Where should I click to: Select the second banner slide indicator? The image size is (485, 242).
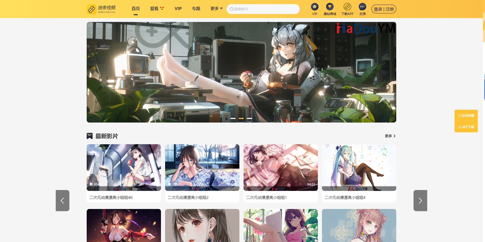(241, 118)
